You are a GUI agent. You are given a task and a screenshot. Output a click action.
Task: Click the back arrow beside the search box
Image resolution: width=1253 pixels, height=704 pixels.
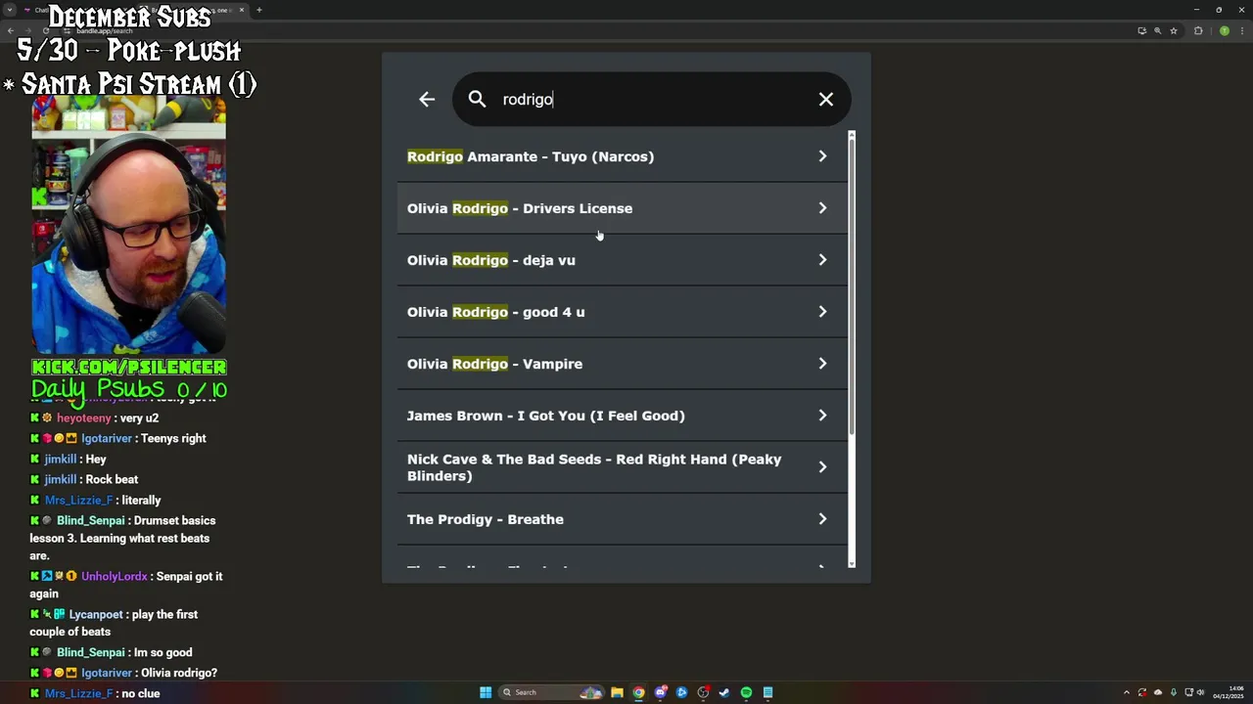tap(427, 99)
